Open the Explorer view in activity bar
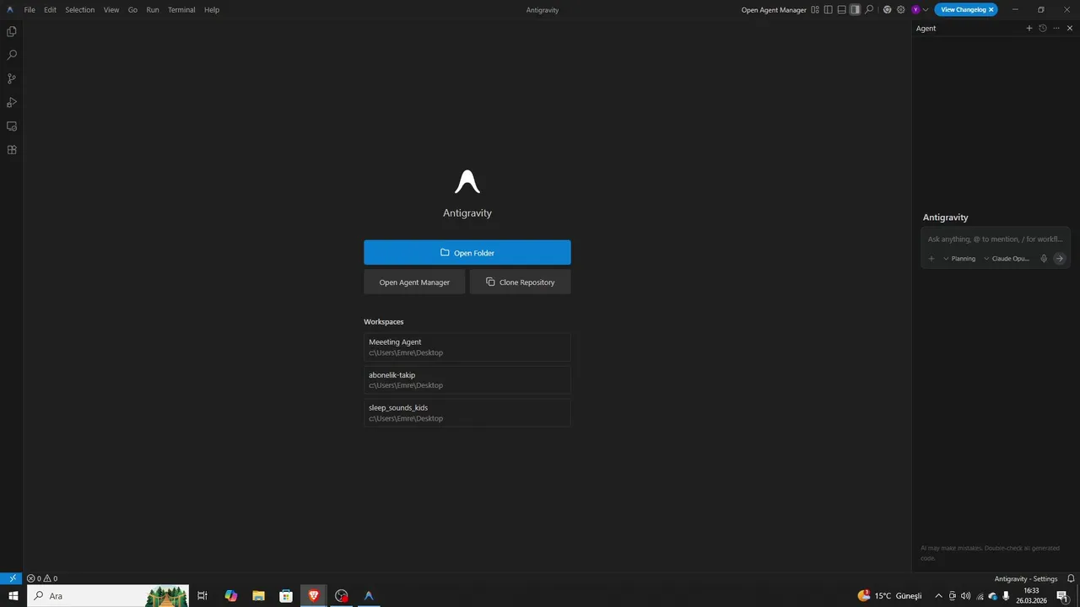The image size is (1080, 607). click(x=12, y=31)
